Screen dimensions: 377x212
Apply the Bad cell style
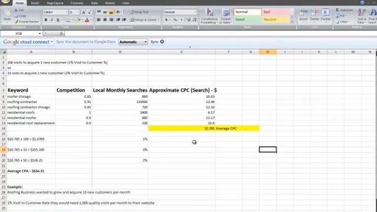(276, 12)
